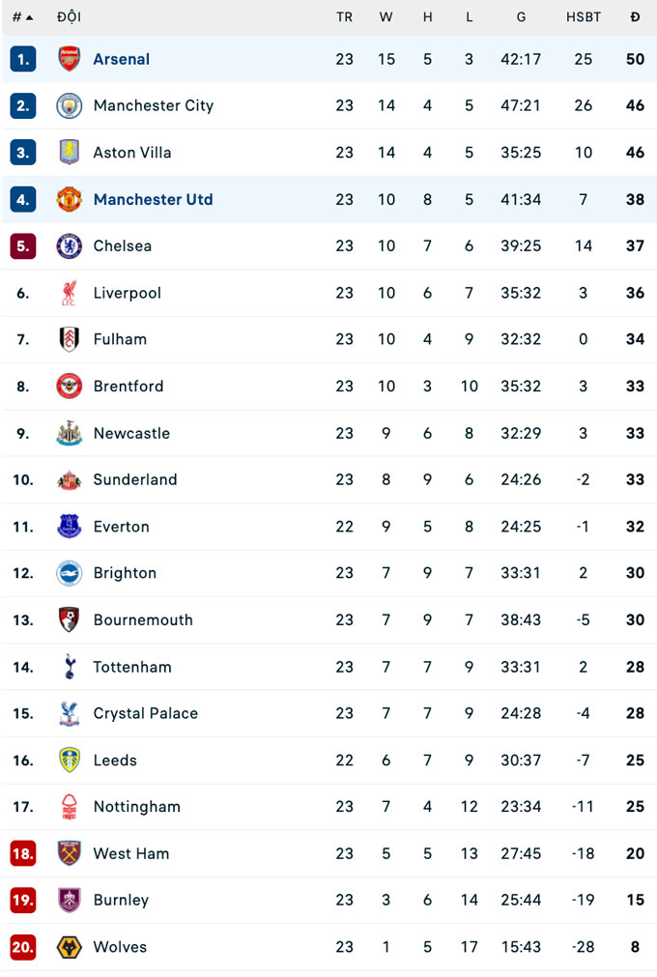Screen dimensions: 657x977
Task: Open the Manchester Utd team link
Action: point(153,199)
